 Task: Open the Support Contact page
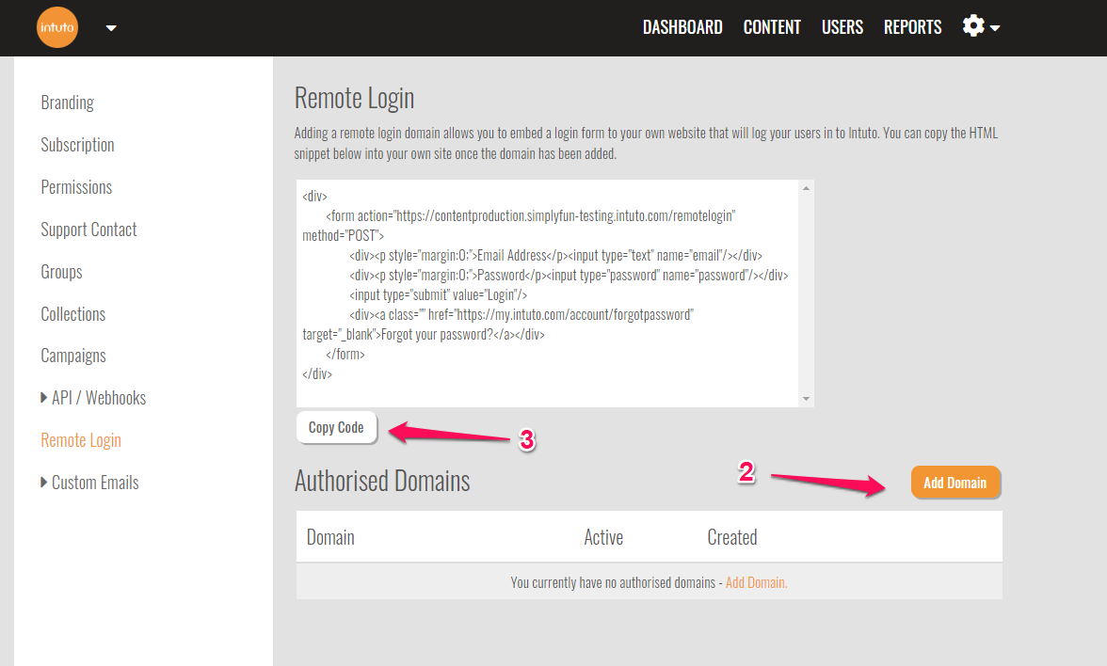(x=88, y=229)
